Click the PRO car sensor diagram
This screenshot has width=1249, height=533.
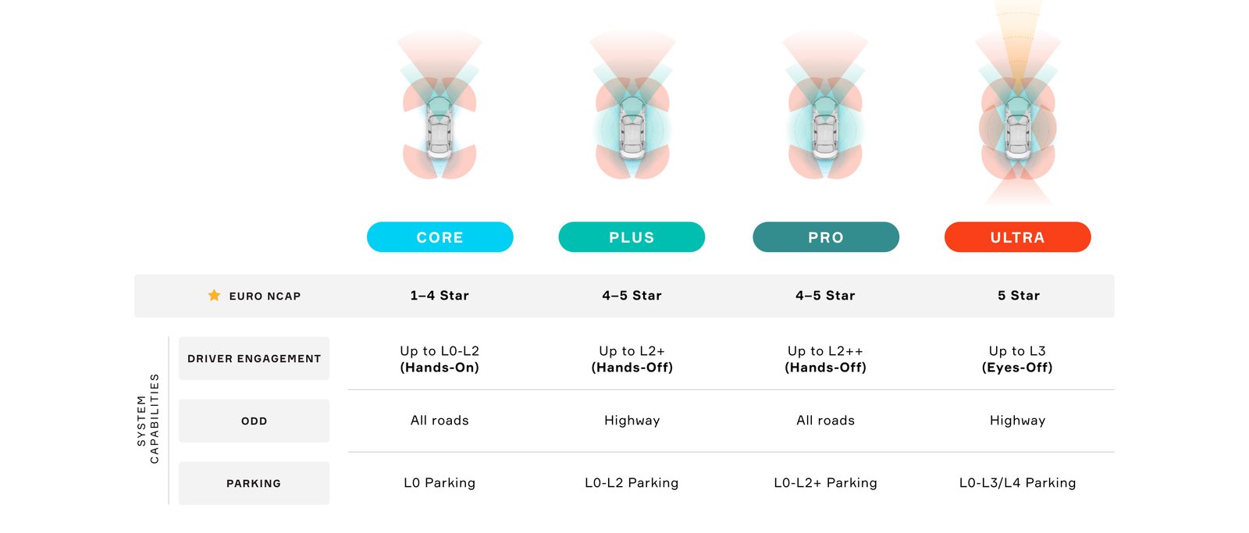click(825, 105)
